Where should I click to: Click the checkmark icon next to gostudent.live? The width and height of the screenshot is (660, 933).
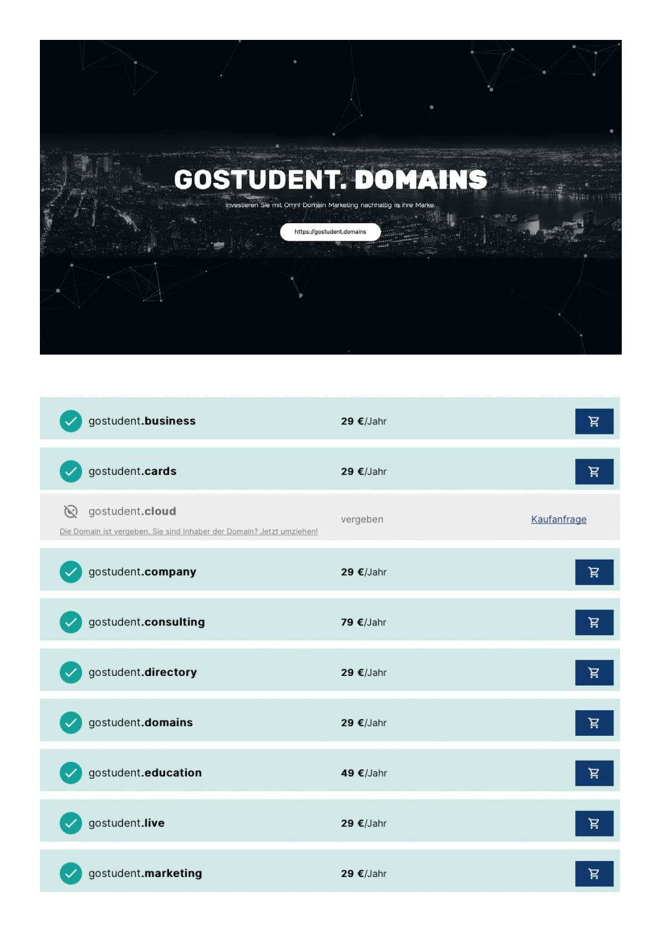point(71,823)
